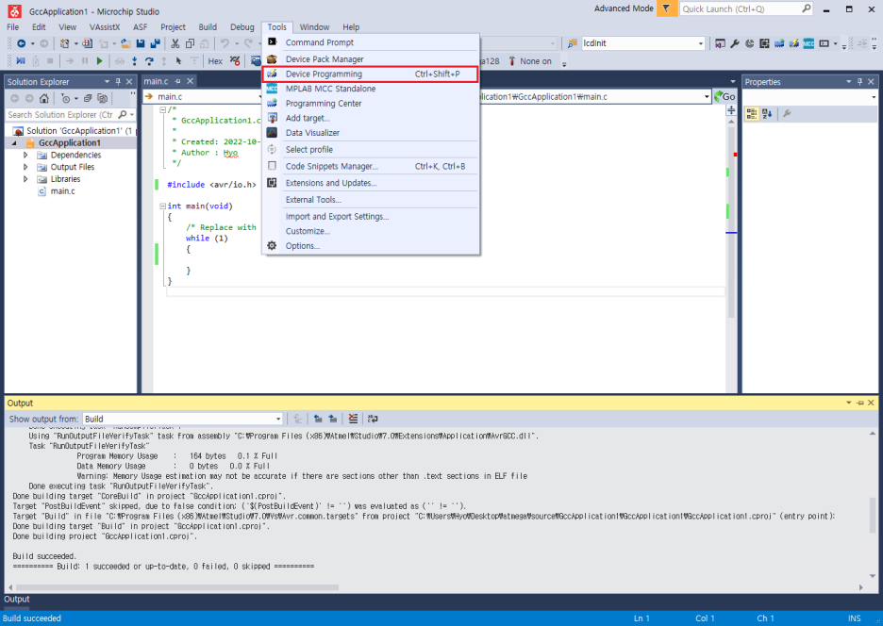Toggle auto-hide pin on Properties panel
This screenshot has width=883, height=626.
tap(860, 82)
